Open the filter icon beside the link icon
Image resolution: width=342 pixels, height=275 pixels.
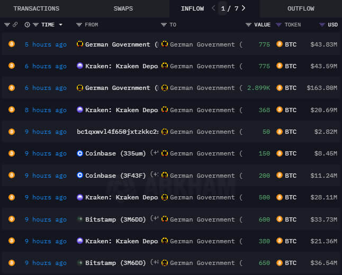click(x=7, y=25)
